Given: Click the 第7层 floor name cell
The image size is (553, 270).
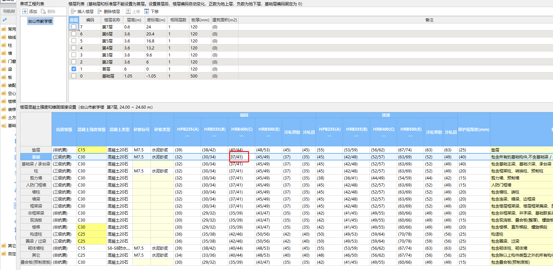Looking at the screenshot, I should tap(112, 27).
